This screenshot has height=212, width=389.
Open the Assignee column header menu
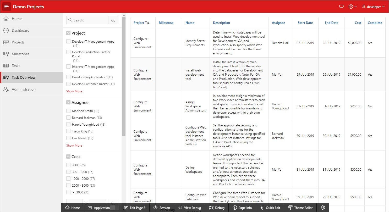pos(278,23)
